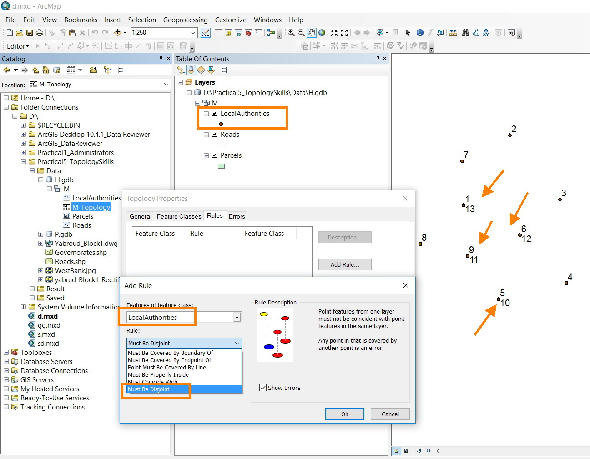
Task: Open the feature class LocalAuthorities dropdown
Action: pyautogui.click(x=237, y=318)
